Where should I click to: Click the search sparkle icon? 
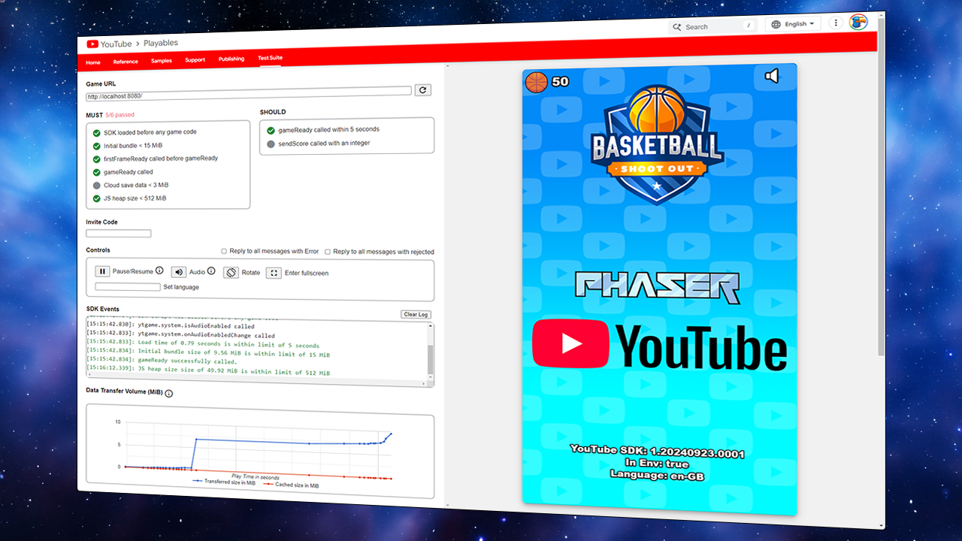point(677,26)
